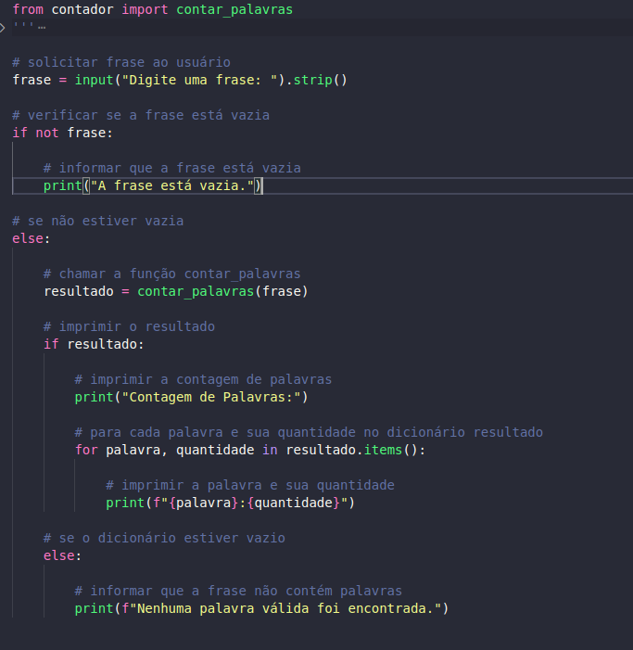Click the 'if not frase:' line
Viewport: 633px width, 650px height.
(62, 134)
